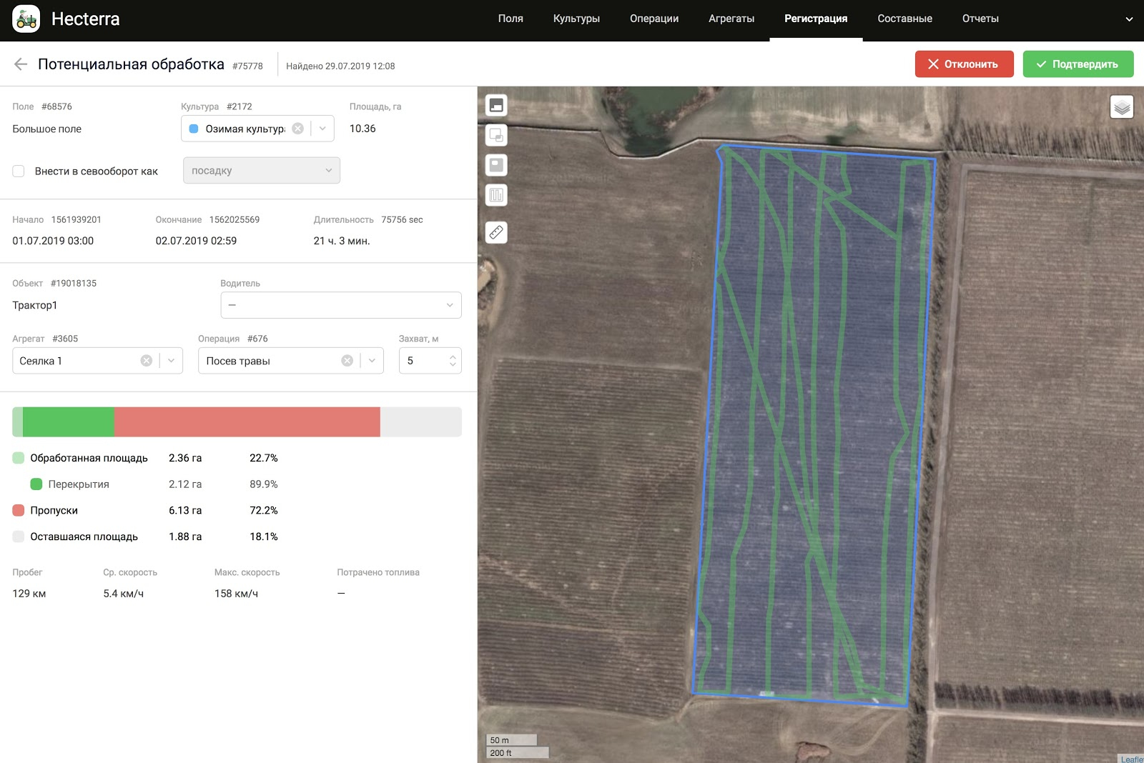Clear the Озимая культура crop selection

298,129
